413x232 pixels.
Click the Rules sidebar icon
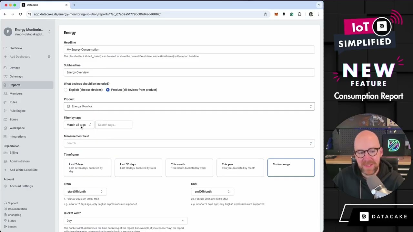click(x=5, y=102)
